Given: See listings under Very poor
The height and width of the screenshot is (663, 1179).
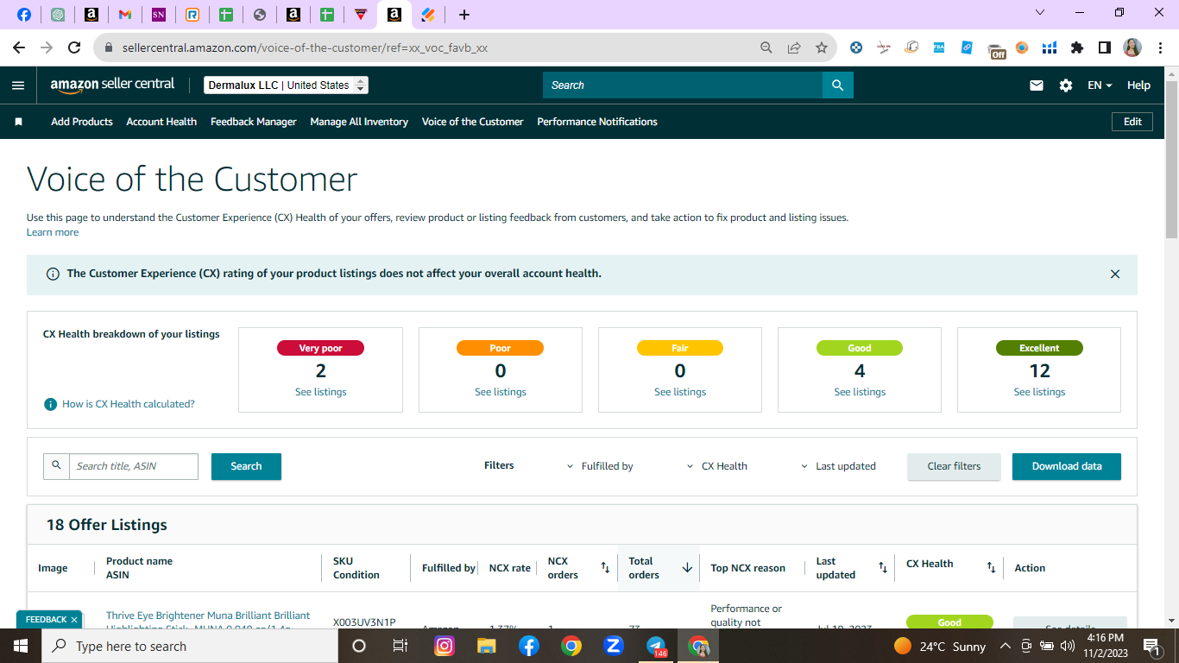Looking at the screenshot, I should 321,392.
